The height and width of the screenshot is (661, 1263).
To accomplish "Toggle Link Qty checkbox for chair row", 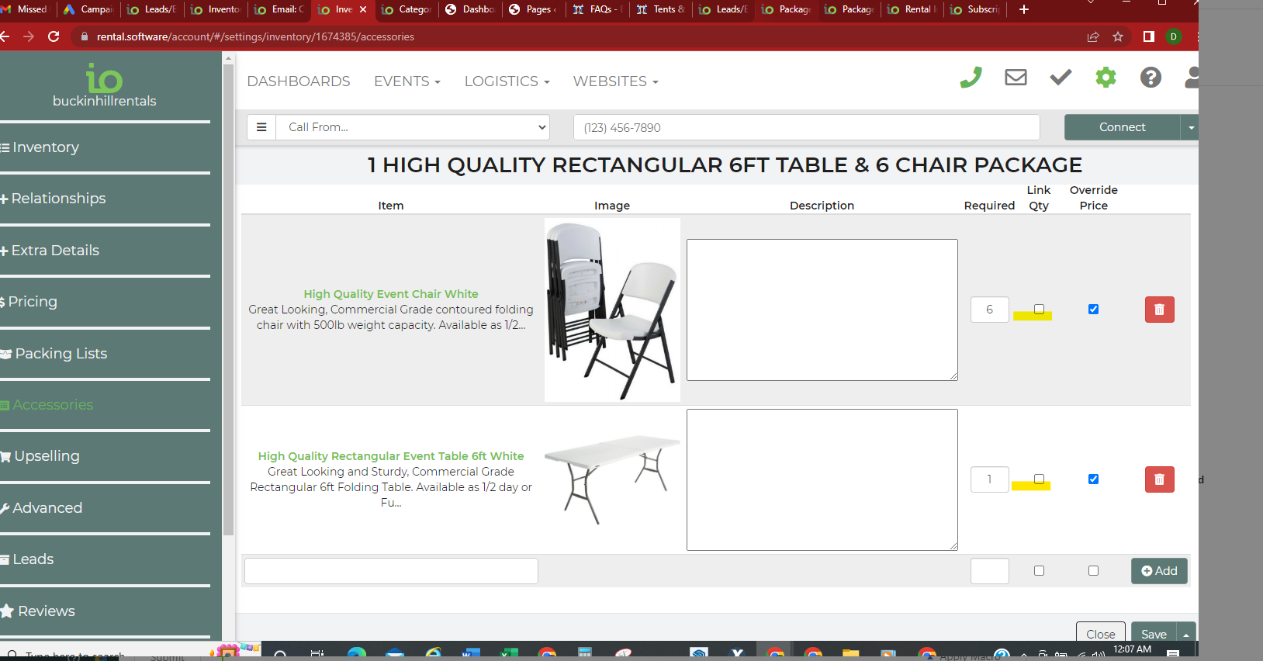I will click(1039, 309).
